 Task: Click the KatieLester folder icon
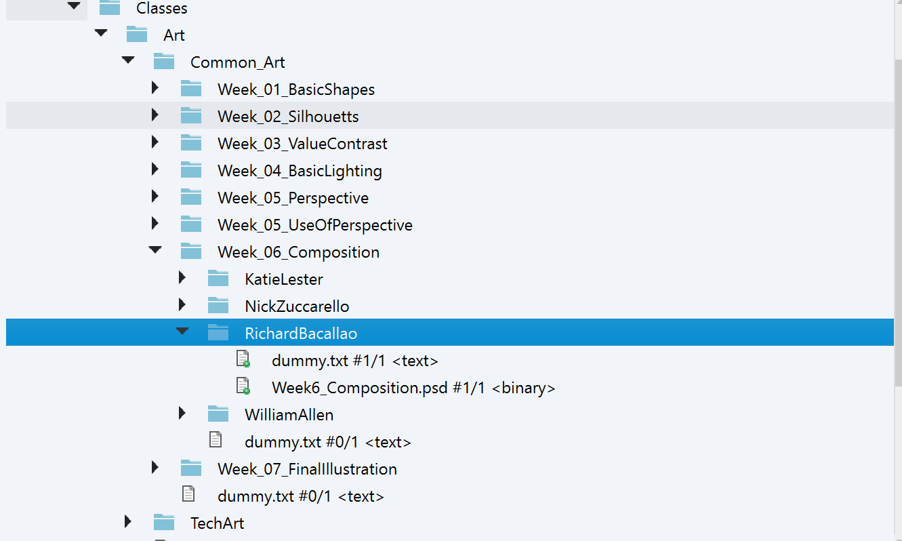pyautogui.click(x=218, y=279)
